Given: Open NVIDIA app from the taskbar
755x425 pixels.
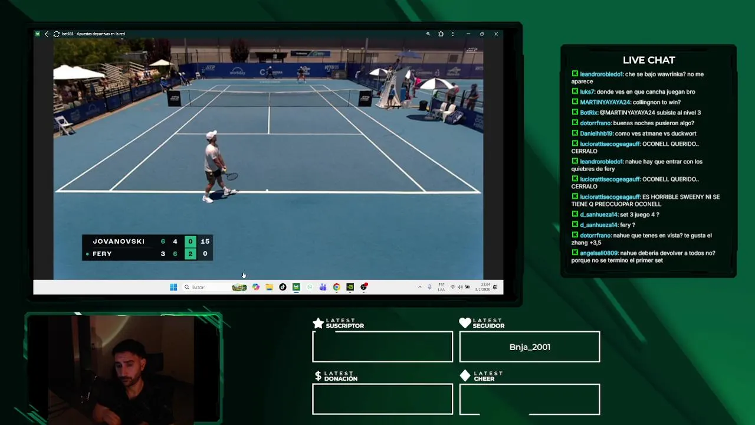Looking at the screenshot, I should [x=350, y=287].
